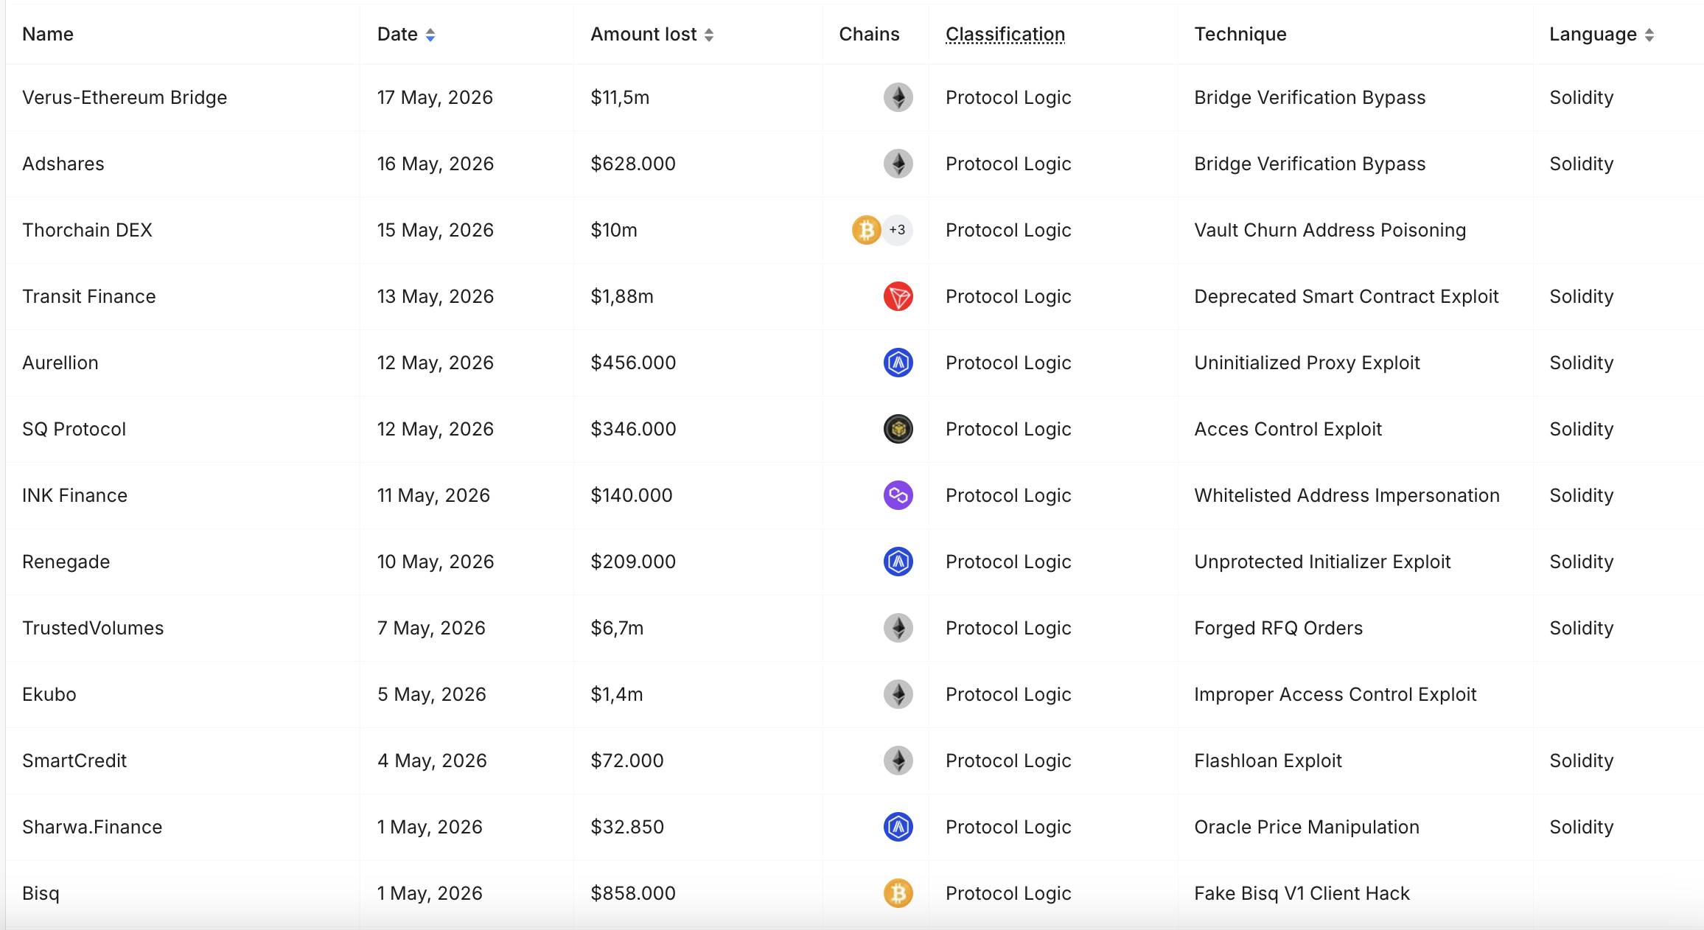1704x930 pixels.
Task: Sort table by Amount lost arrows
Action: pyautogui.click(x=709, y=35)
